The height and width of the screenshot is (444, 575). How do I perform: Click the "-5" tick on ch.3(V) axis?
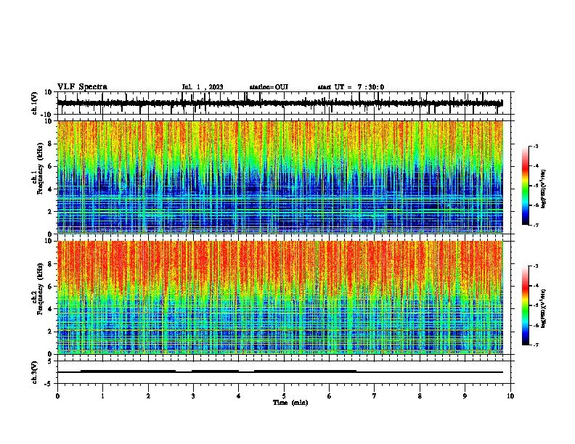point(49,384)
